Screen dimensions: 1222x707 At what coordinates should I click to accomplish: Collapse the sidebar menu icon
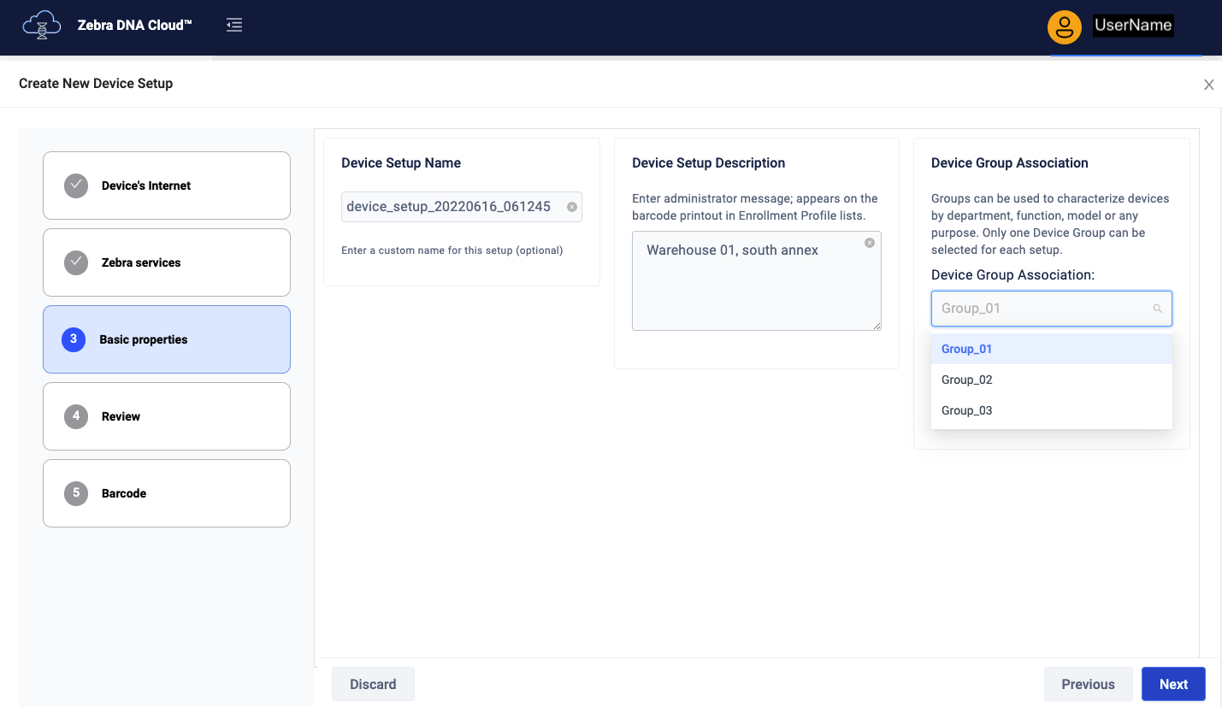coord(234,26)
